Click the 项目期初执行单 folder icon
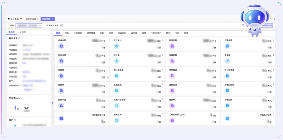The image size is (283, 140). [x=61, y=119]
